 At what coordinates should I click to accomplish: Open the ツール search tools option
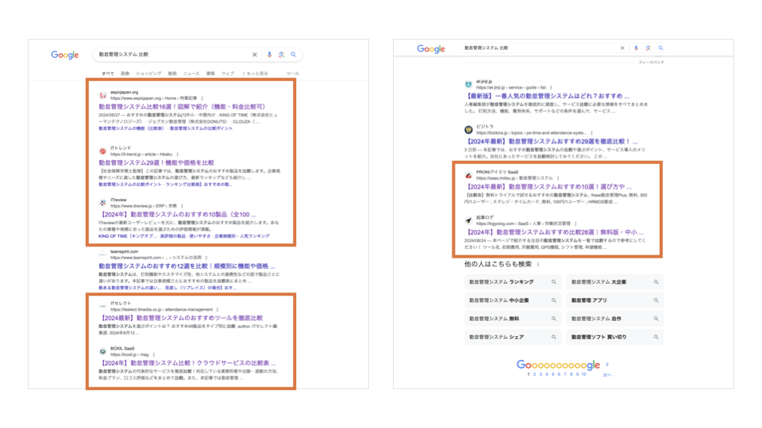[x=292, y=73]
